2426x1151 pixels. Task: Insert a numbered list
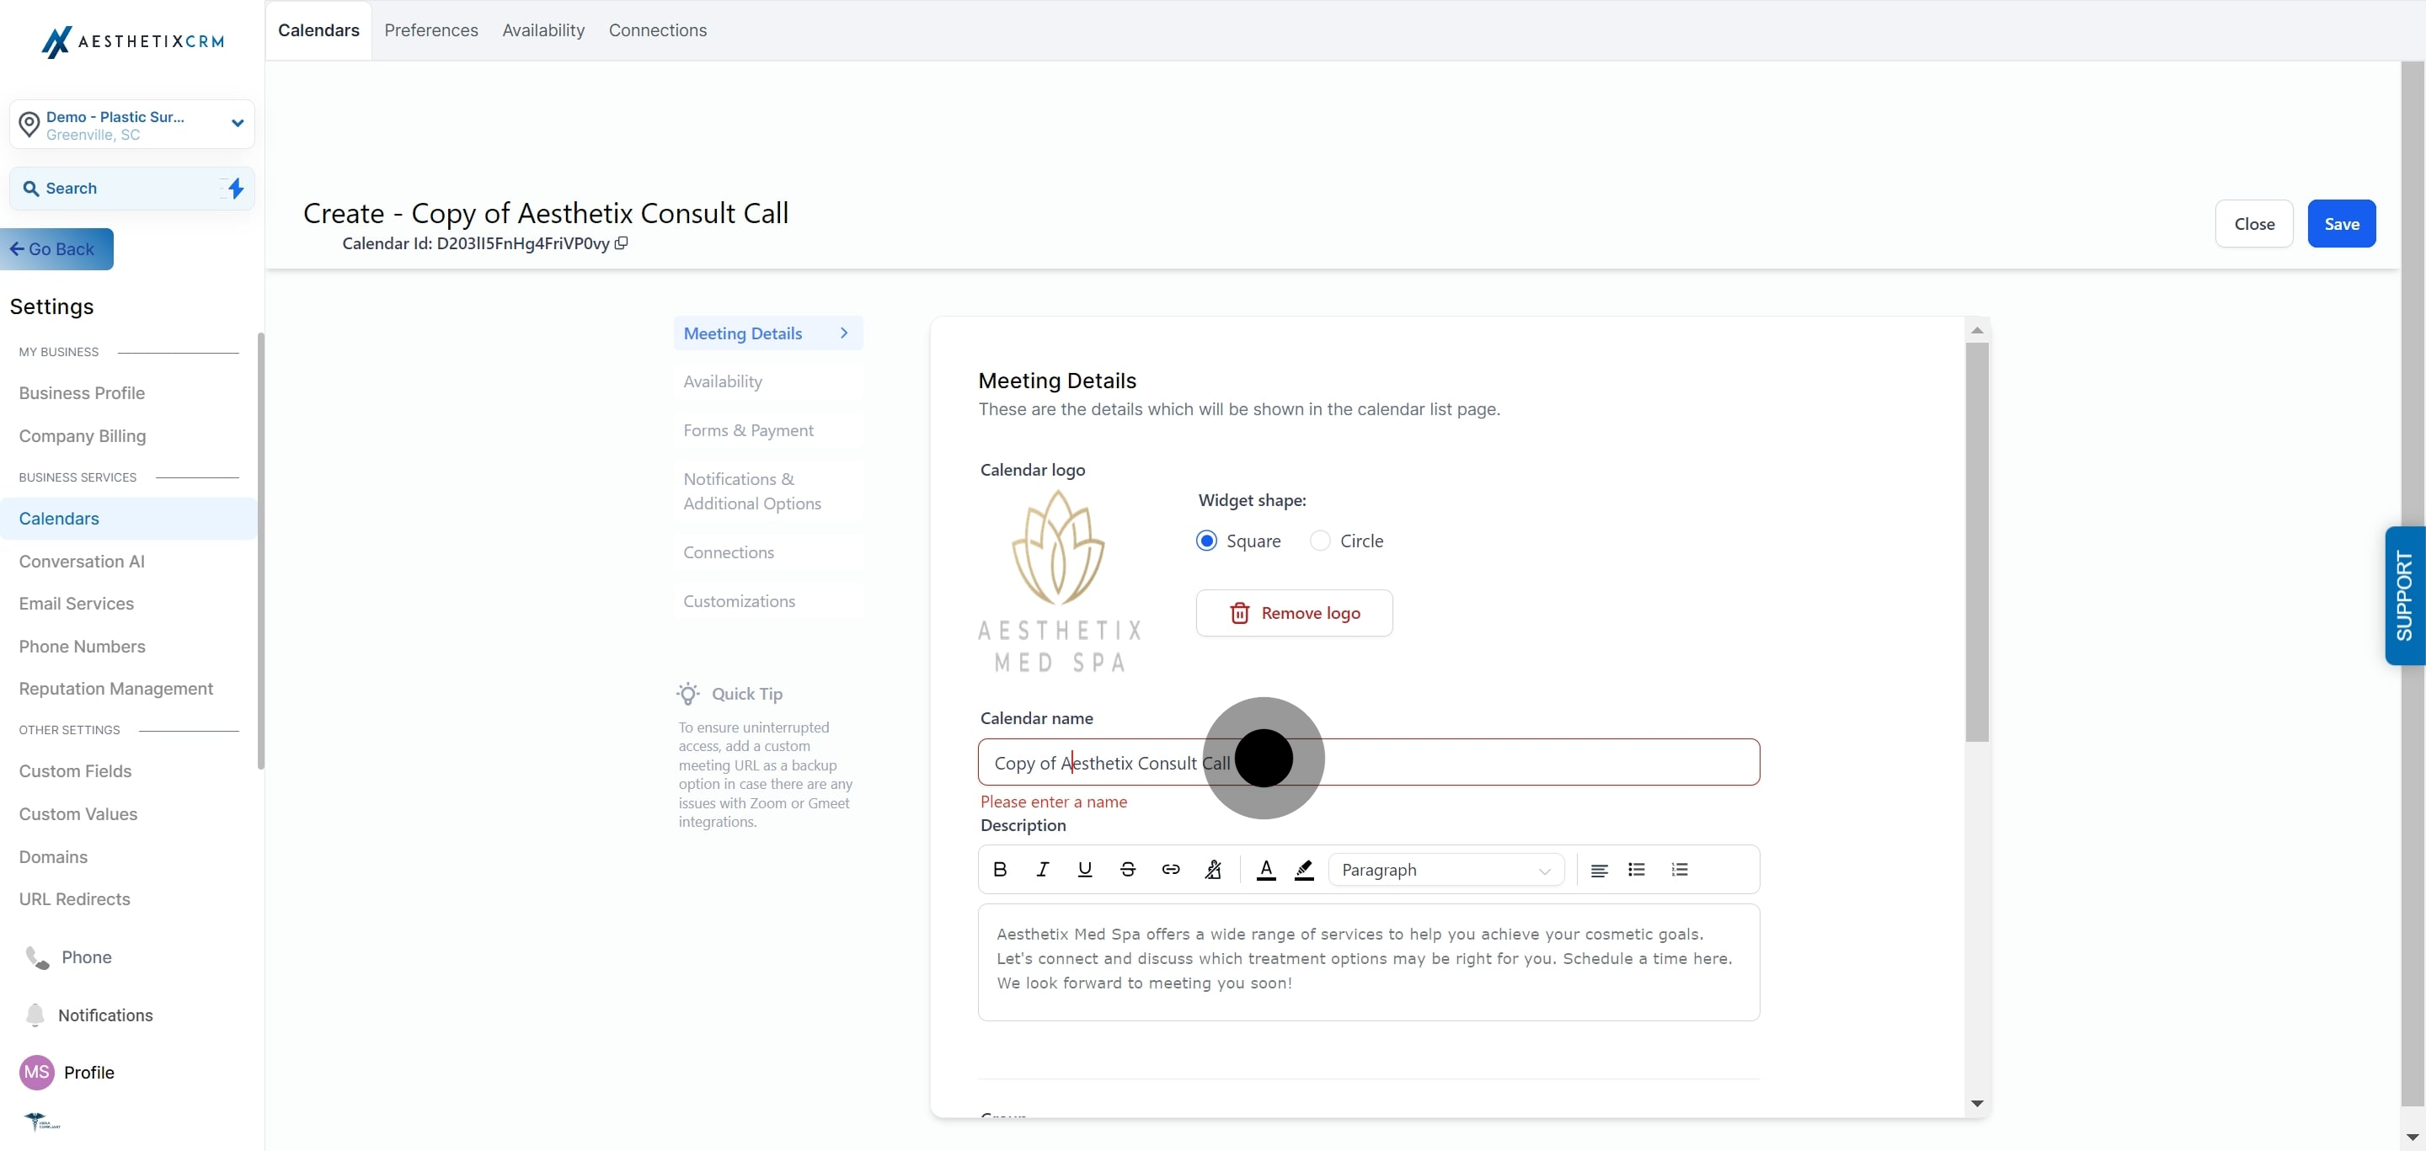(x=1679, y=870)
